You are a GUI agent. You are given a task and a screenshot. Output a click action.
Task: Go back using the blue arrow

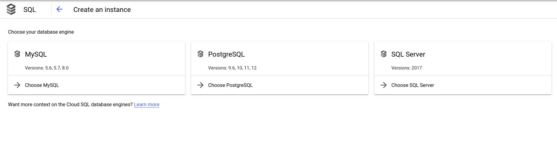tap(59, 9)
